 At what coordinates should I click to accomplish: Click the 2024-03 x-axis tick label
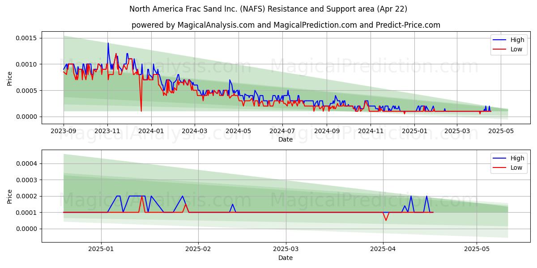click(194, 131)
